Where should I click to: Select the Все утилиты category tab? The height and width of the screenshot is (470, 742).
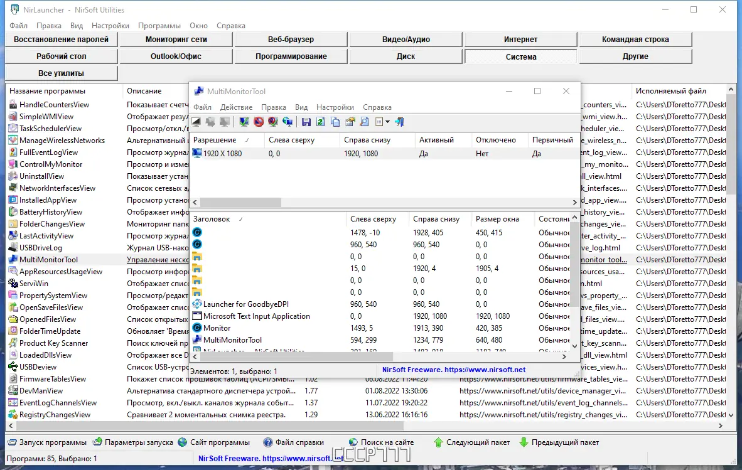(x=61, y=73)
